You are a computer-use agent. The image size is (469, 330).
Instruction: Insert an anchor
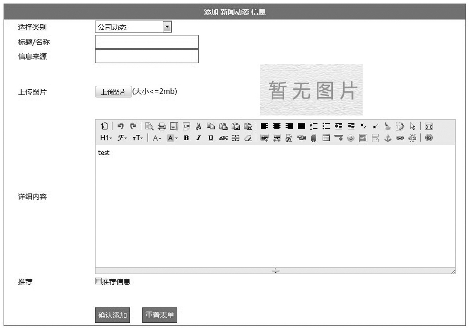(x=388, y=138)
